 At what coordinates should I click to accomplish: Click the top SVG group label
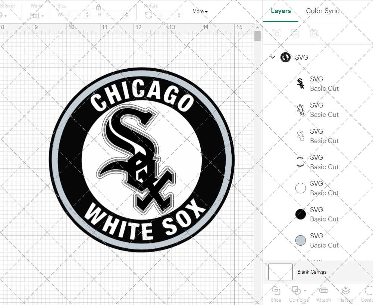[x=301, y=57]
